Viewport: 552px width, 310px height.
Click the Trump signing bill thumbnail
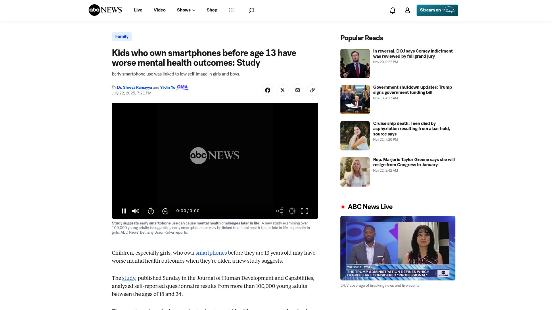pyautogui.click(x=355, y=100)
